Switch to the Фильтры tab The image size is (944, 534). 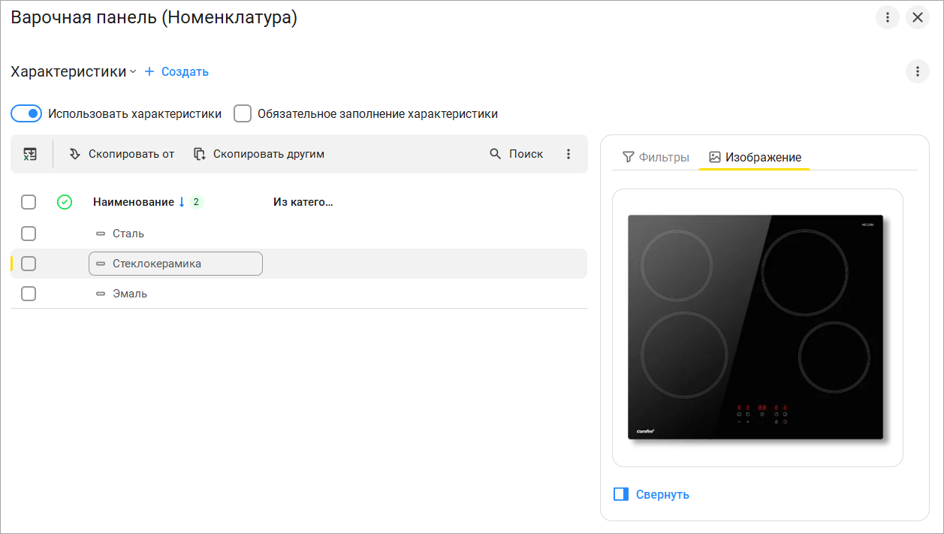[656, 157]
